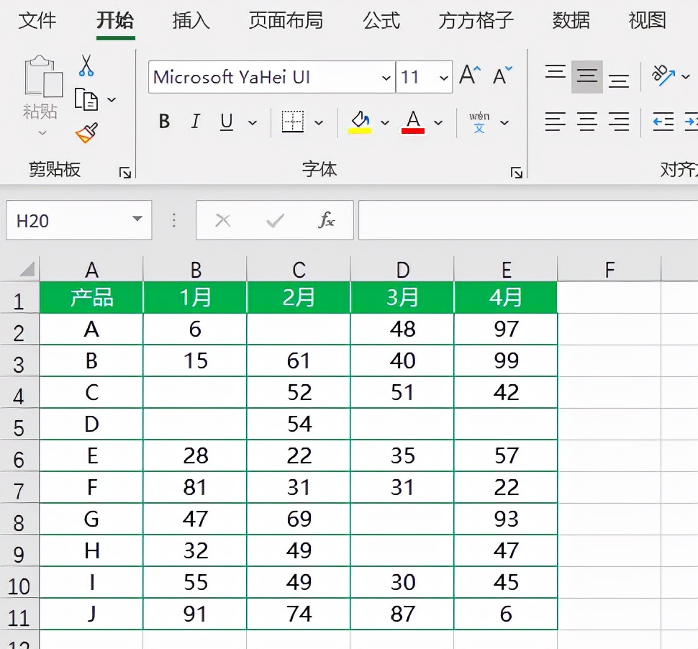Toggle bold formatting on
The height and width of the screenshot is (649, 698).
[163, 122]
